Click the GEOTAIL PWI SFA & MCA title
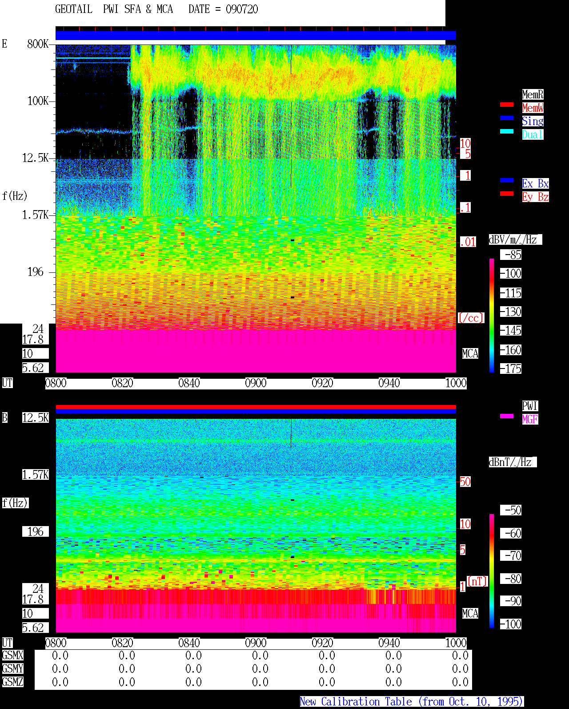The width and height of the screenshot is (569, 709). pos(114,9)
